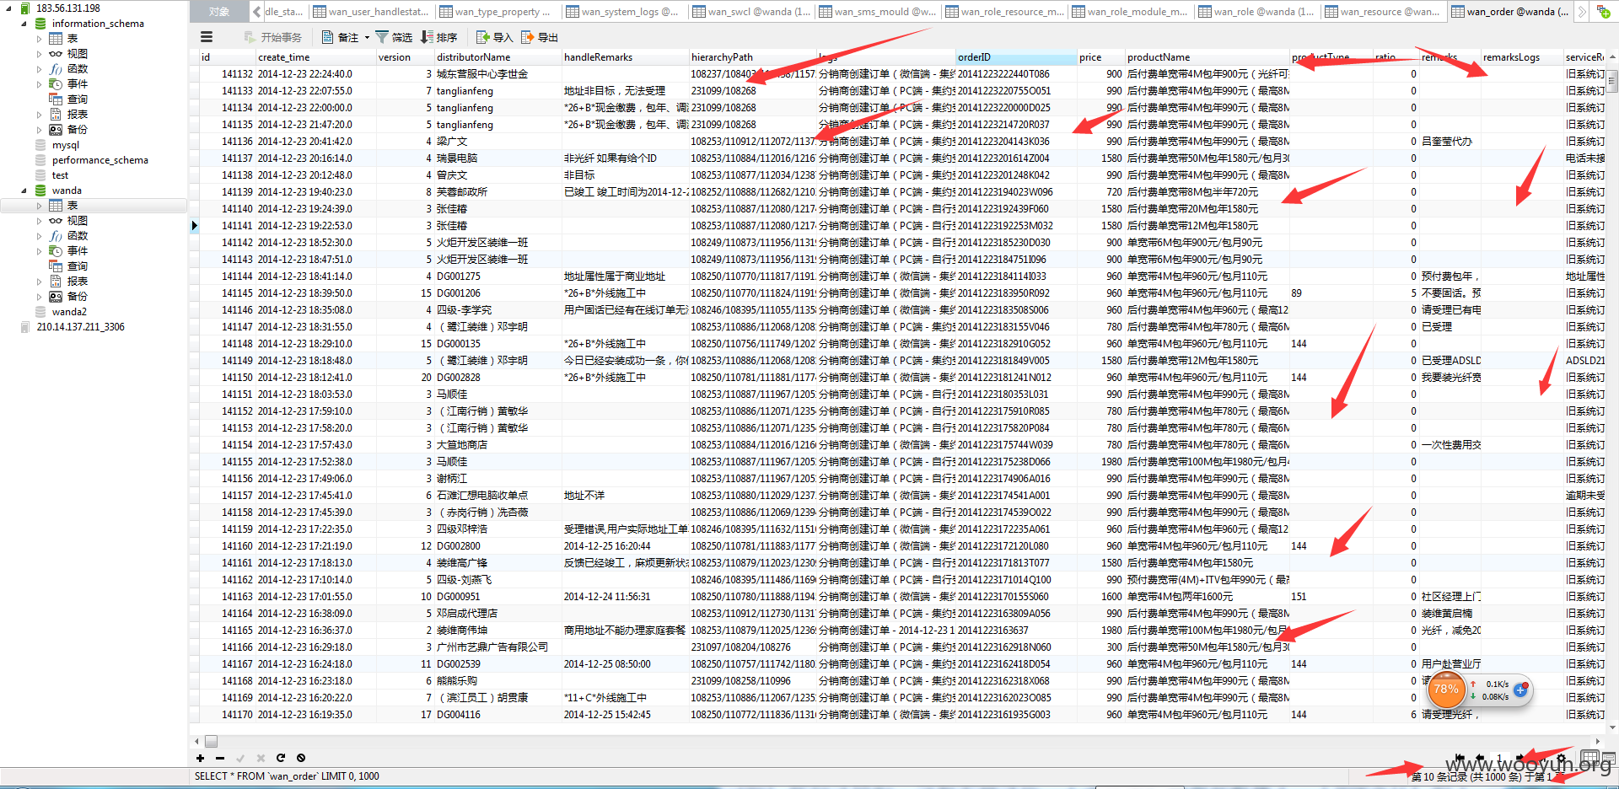Switch to the wan_resource @wanda tab
Viewport: 1619px width, 789px height.
click(x=1382, y=12)
